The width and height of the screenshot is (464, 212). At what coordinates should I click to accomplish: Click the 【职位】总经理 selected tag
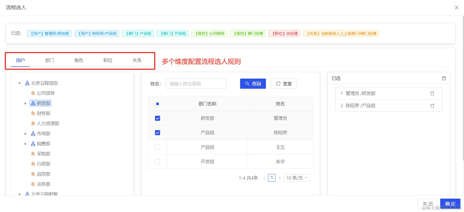pos(284,34)
